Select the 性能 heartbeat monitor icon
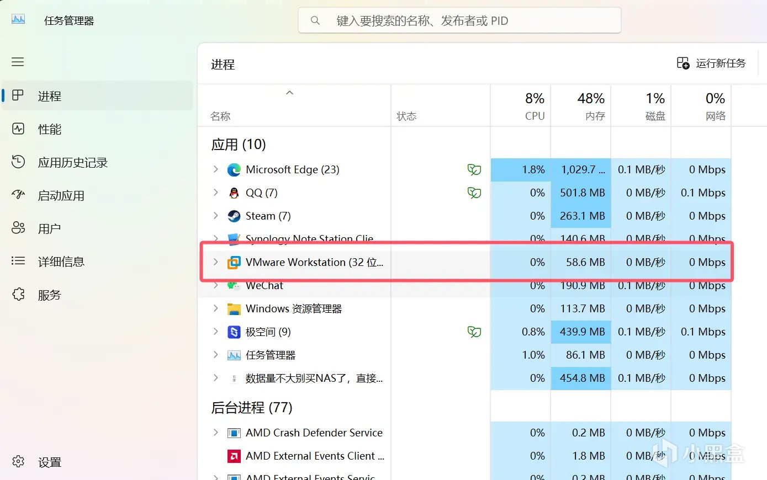The image size is (767, 480). (x=18, y=129)
